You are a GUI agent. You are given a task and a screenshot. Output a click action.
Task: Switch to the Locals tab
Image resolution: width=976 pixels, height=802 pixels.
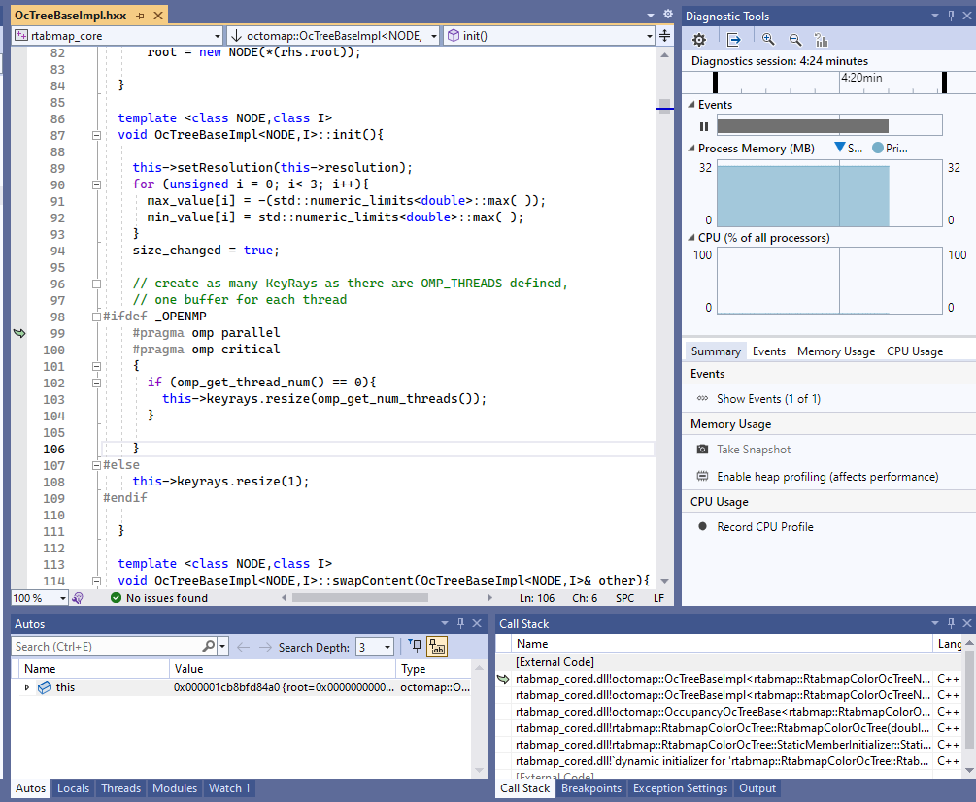73,788
